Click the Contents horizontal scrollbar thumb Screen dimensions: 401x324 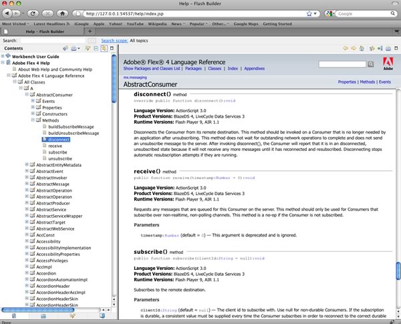pyautogui.click(x=38, y=310)
